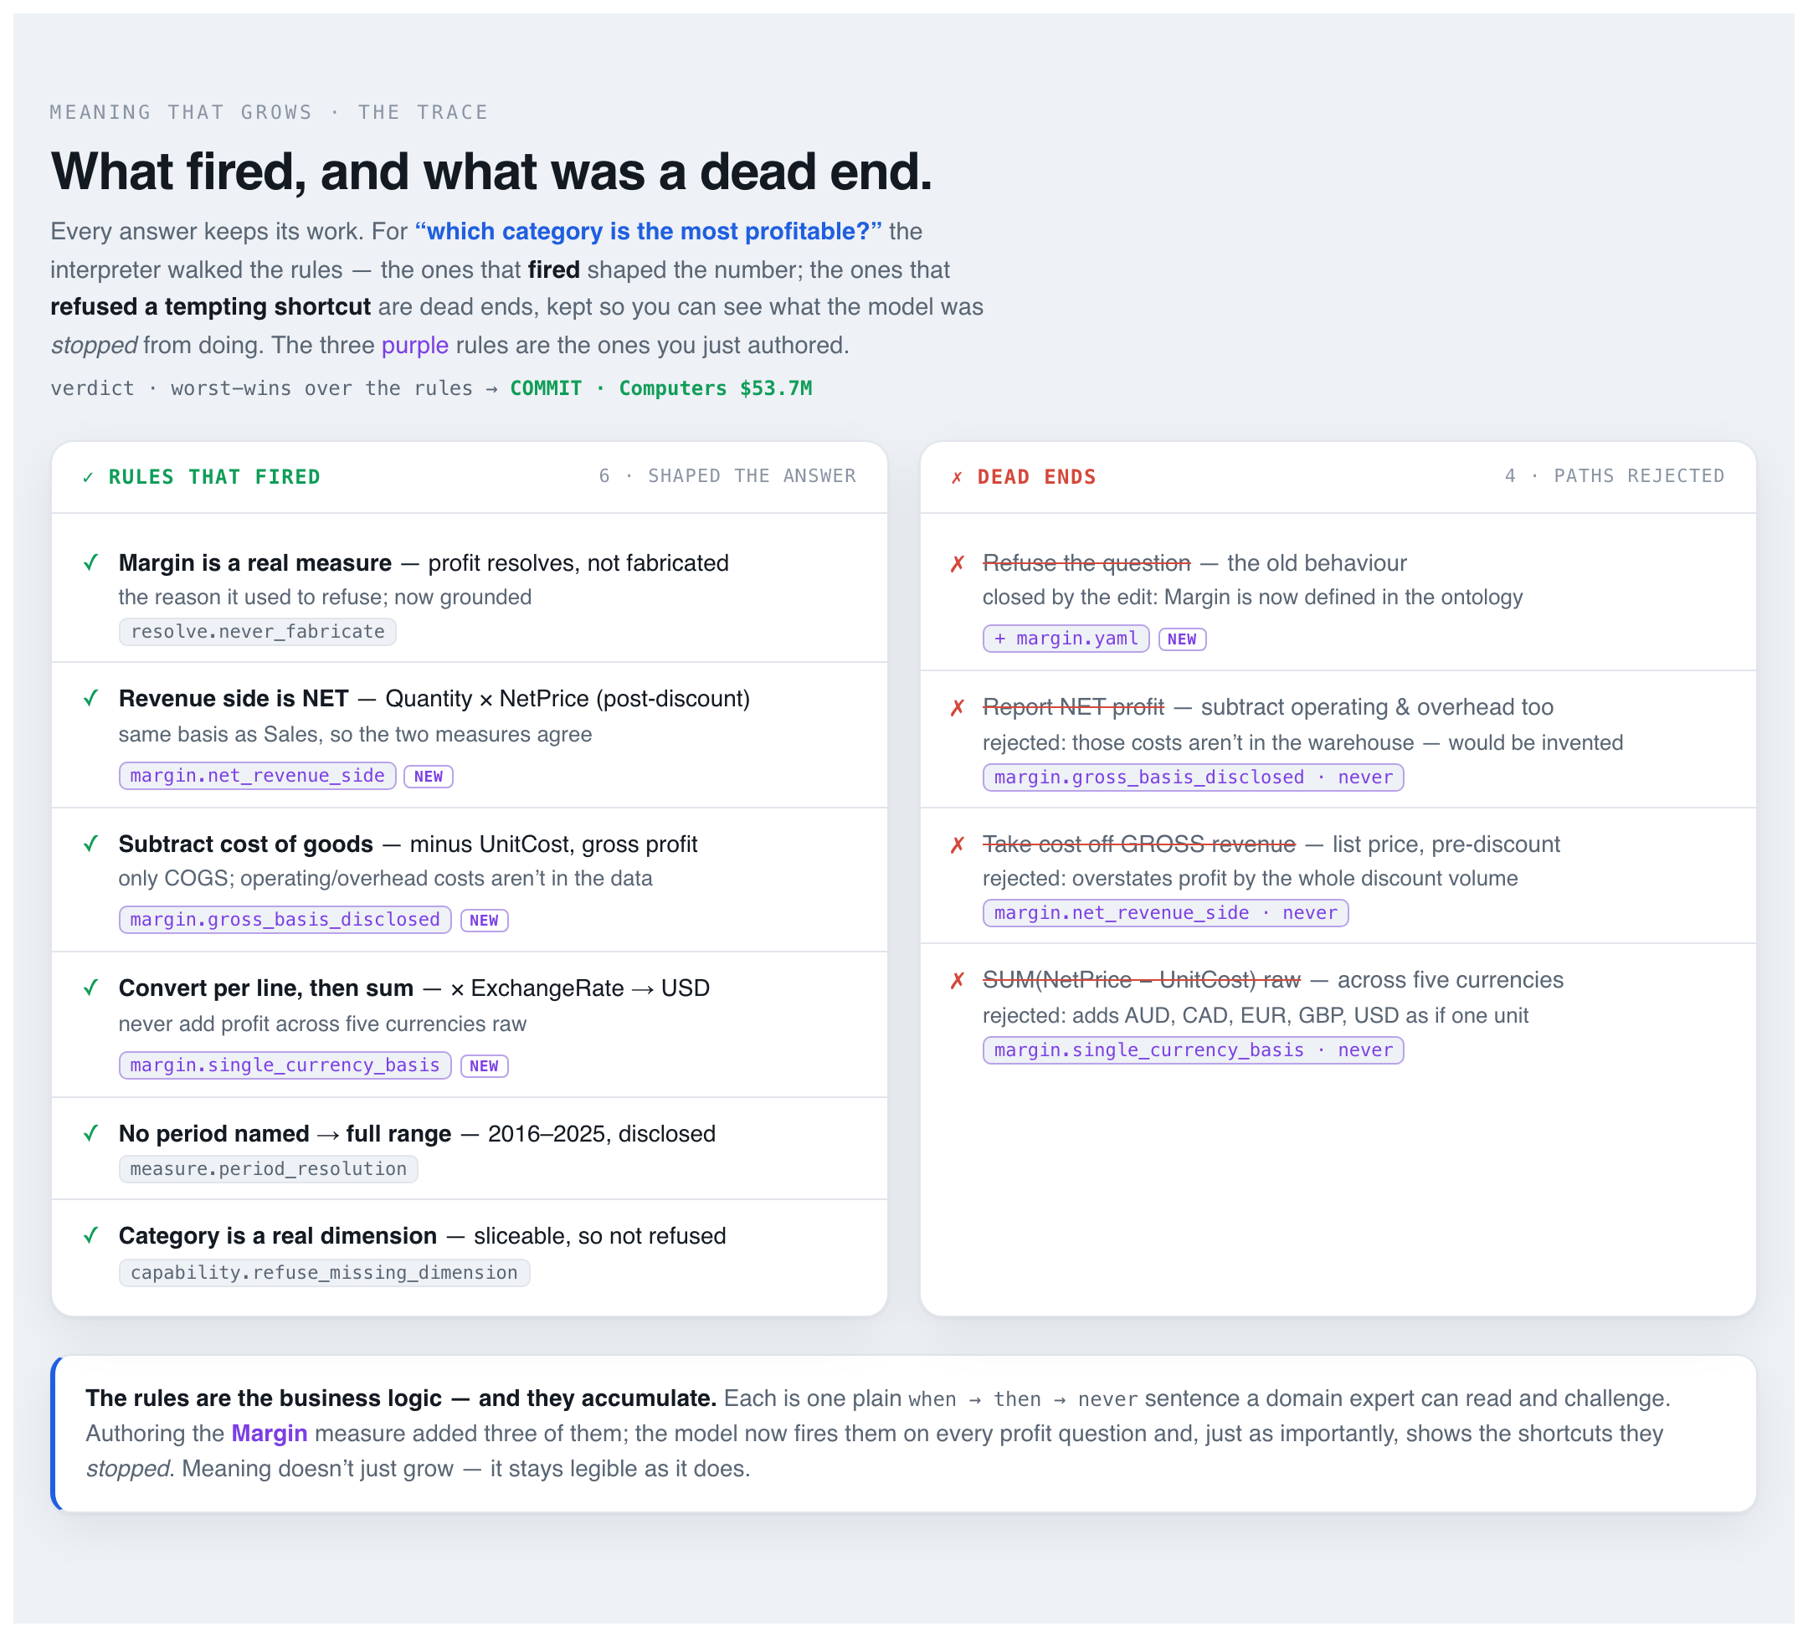Screen dimensions: 1808x1637
Task: Follow the "which category is the most profitable?" link
Action: pos(649,231)
